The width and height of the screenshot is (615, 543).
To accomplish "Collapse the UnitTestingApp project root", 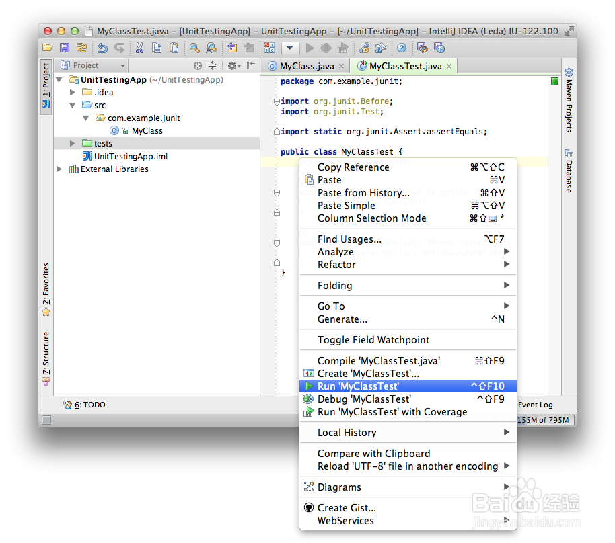I will pyautogui.click(x=59, y=80).
